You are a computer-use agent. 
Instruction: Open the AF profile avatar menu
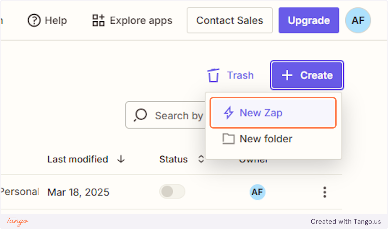pos(358,20)
